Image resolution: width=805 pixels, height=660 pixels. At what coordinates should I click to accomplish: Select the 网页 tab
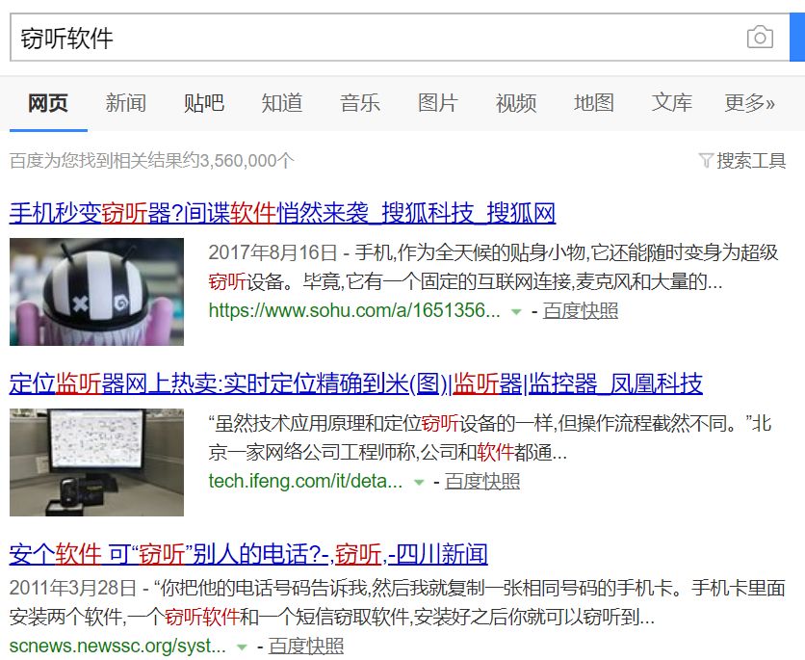point(48,103)
